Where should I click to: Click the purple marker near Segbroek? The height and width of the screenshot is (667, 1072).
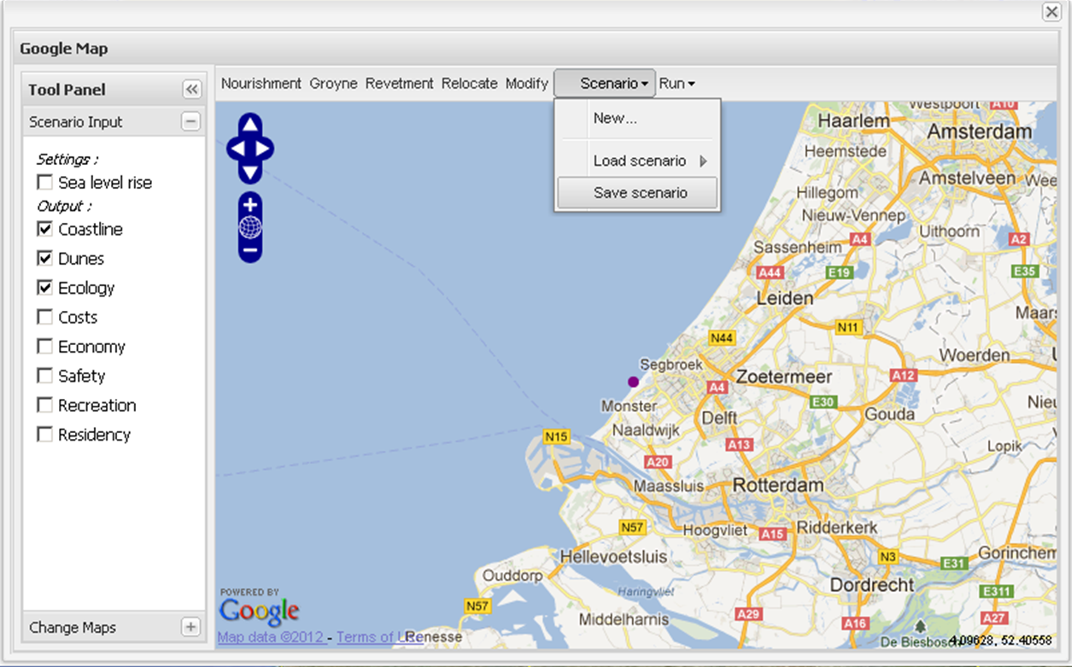point(633,382)
